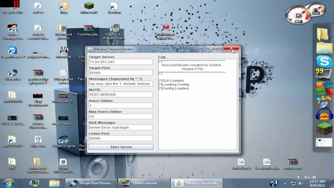Select the minecraft_f... desktop icon
This screenshot has height=188, width=334.
[x=63, y=97]
